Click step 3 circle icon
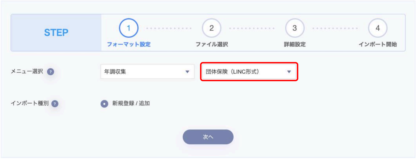416x159 pixels. point(295,28)
